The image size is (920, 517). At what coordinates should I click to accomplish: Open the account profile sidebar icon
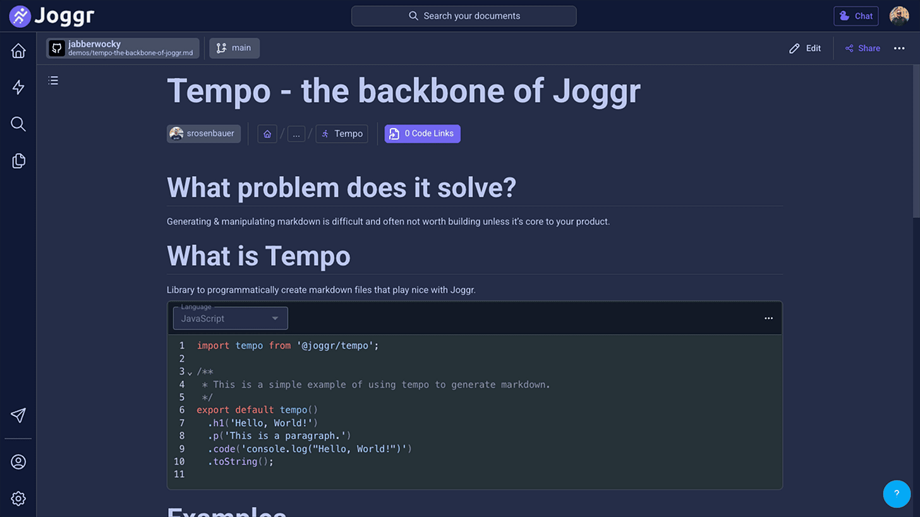point(18,461)
